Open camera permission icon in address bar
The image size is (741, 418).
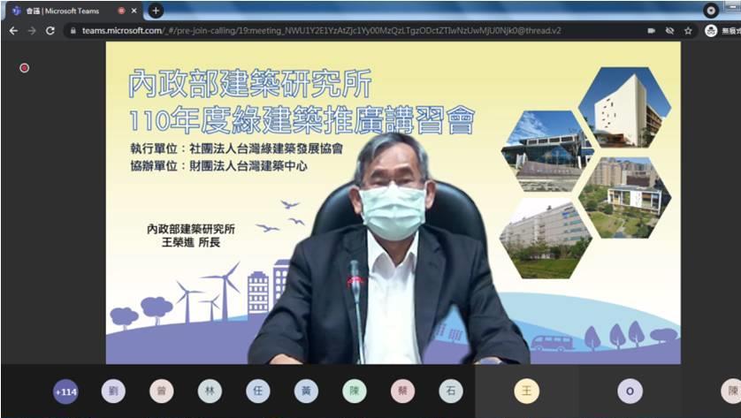[651, 31]
